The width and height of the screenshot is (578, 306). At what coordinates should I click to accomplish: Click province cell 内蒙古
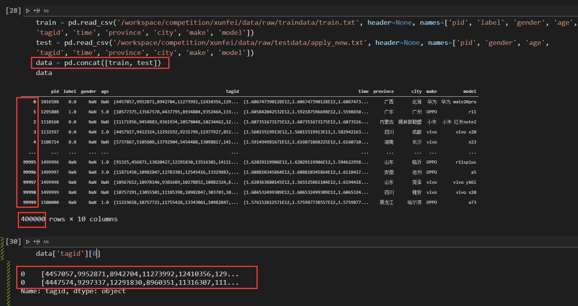[386, 122]
